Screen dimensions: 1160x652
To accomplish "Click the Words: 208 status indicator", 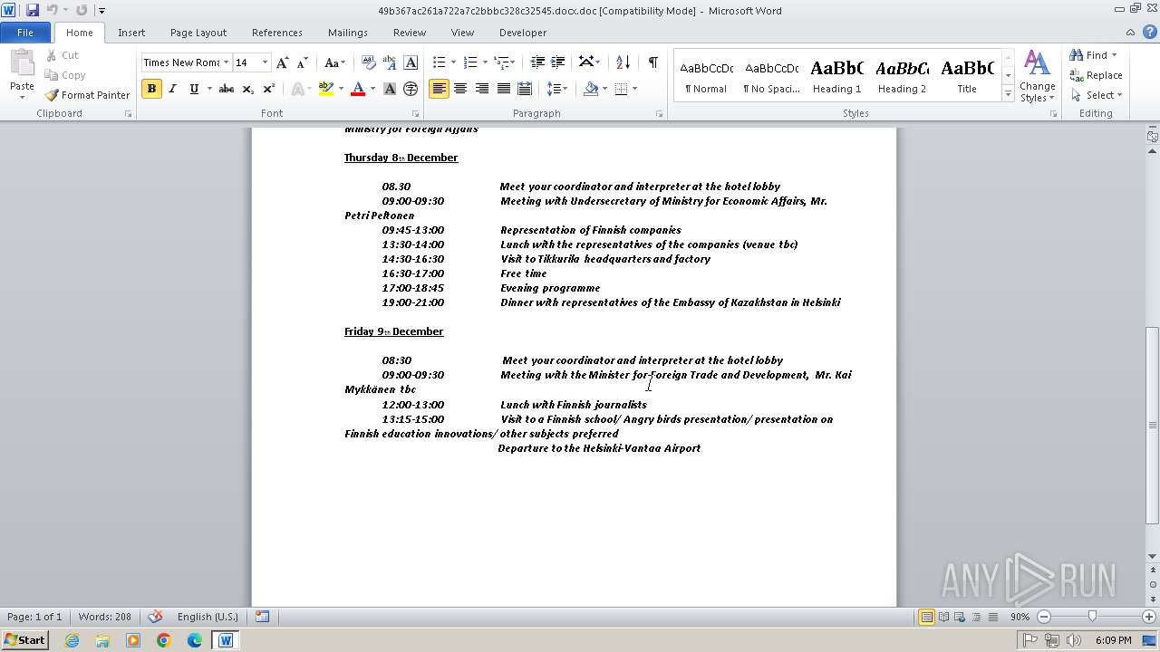I will point(104,617).
